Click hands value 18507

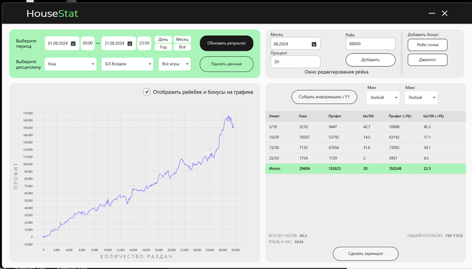click(304, 138)
